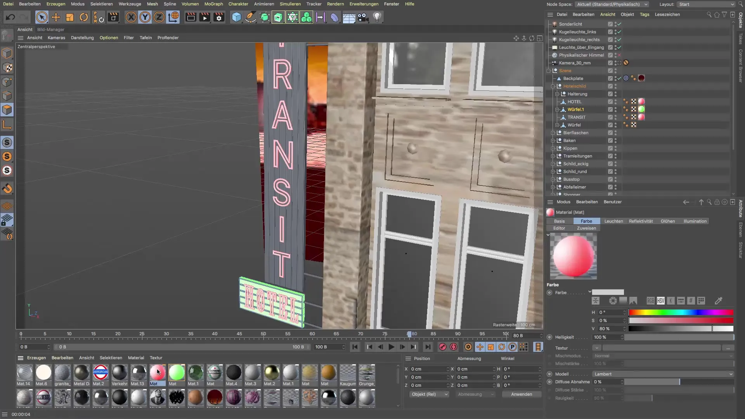Click the autokeying record icon

point(454,347)
